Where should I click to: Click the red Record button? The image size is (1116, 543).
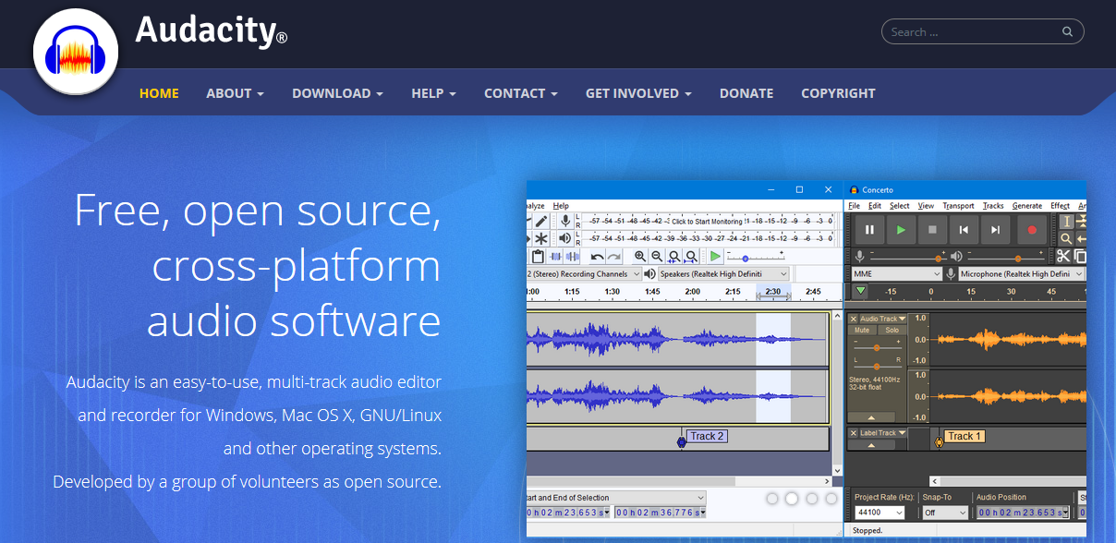pos(1033,230)
